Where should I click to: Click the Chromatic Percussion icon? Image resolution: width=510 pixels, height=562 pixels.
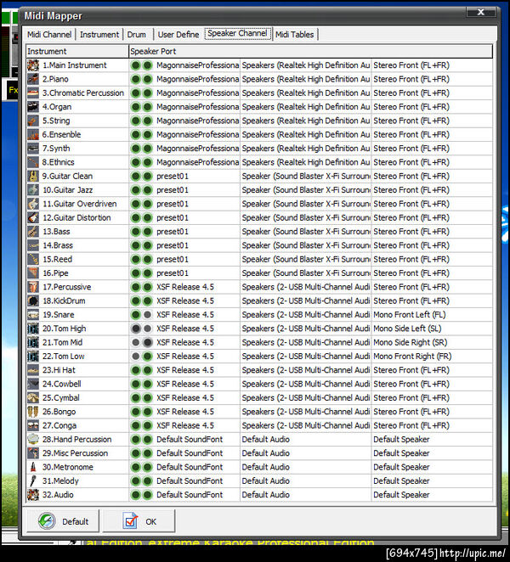(33, 93)
